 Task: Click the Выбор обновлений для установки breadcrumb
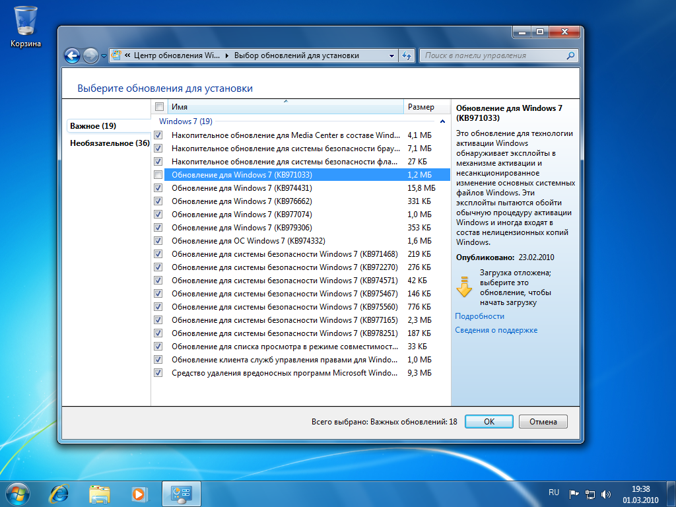tap(296, 55)
